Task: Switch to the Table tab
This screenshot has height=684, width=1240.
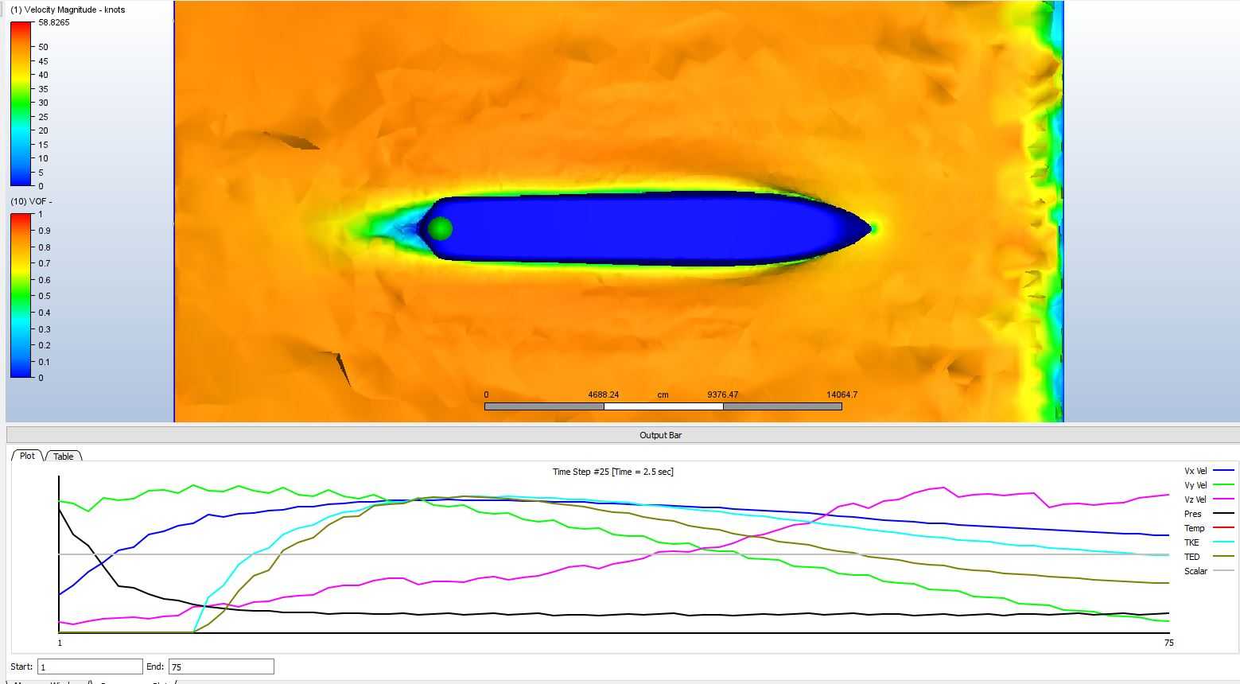Action: pos(64,456)
